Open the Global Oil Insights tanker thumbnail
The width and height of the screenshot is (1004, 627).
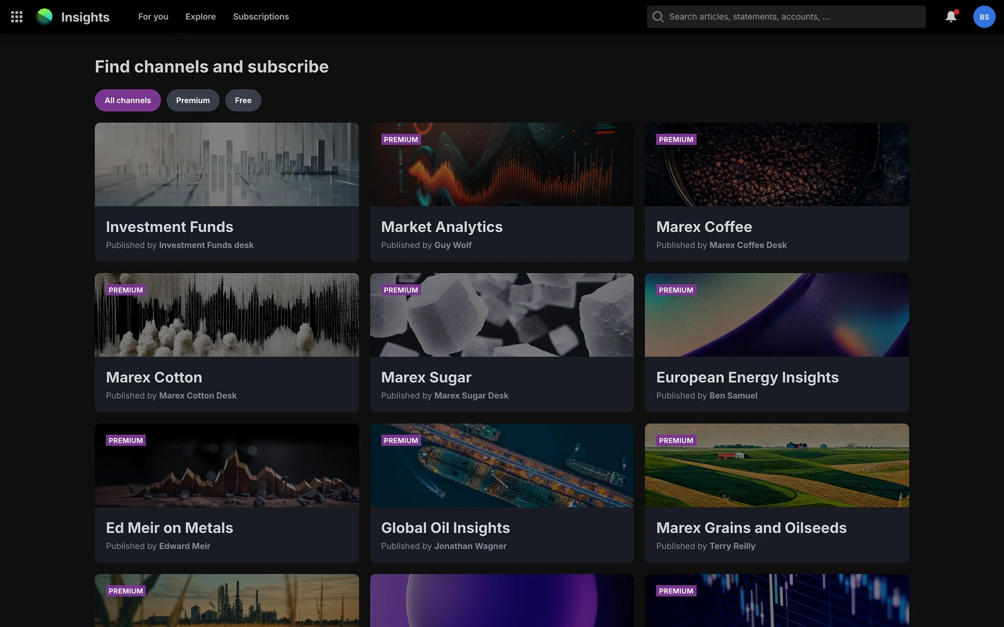(501, 465)
